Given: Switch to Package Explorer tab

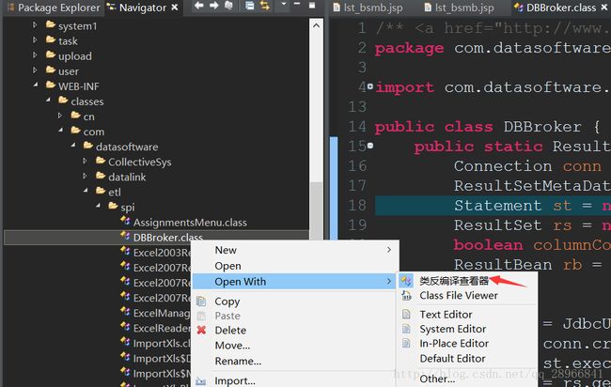Looking at the screenshot, I should coord(54,8).
